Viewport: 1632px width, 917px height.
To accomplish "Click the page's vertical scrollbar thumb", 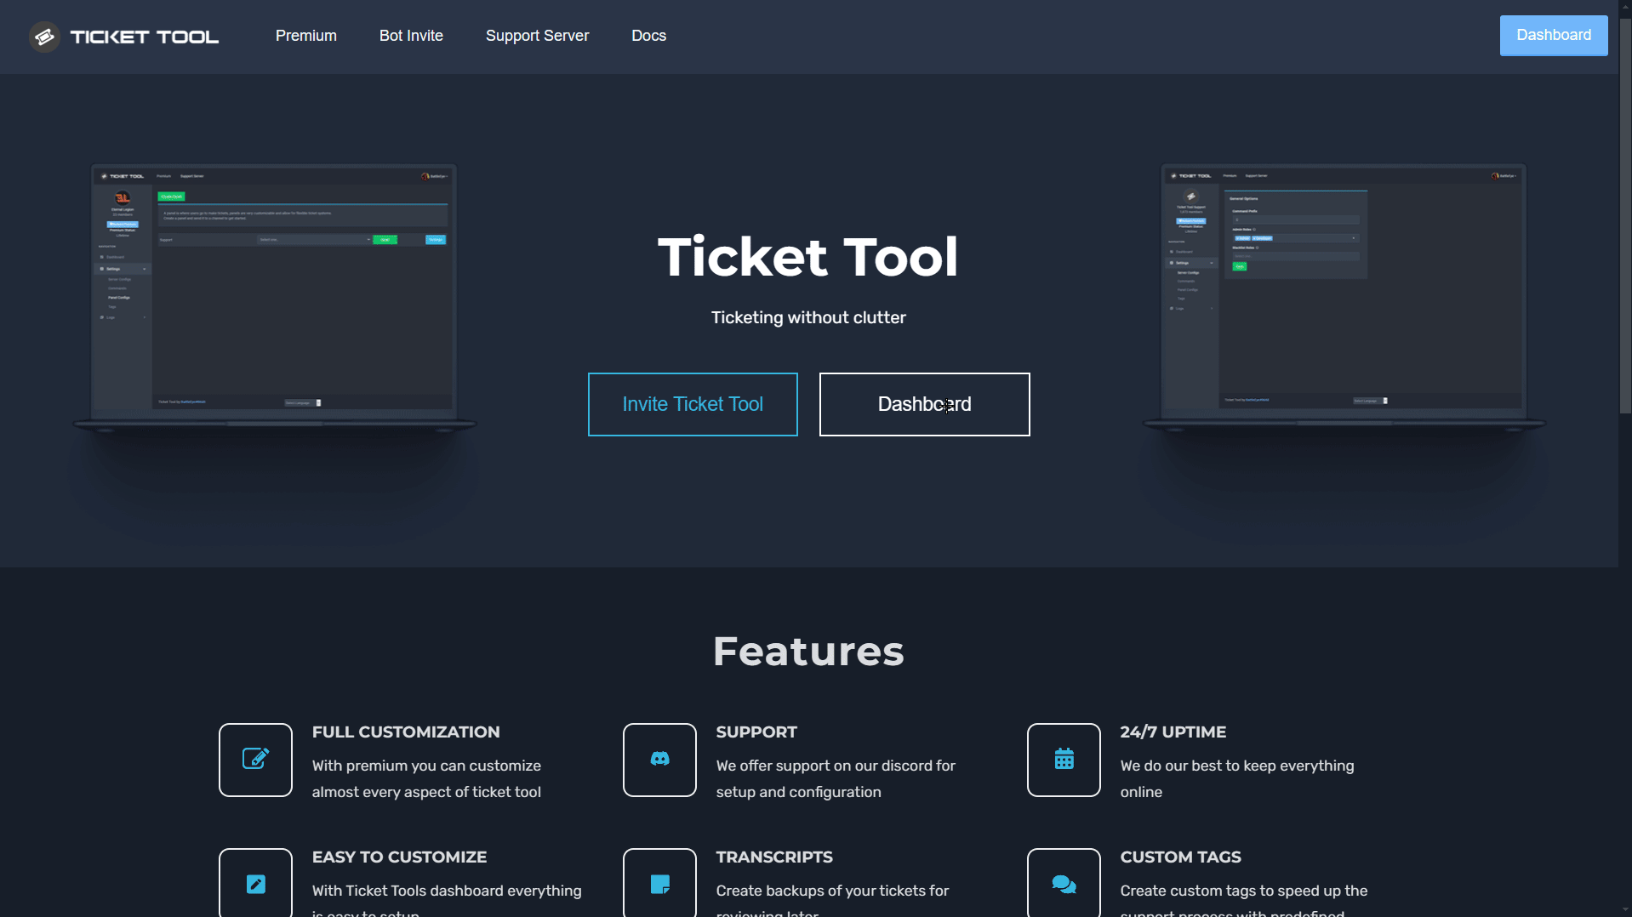I will coord(1625,217).
